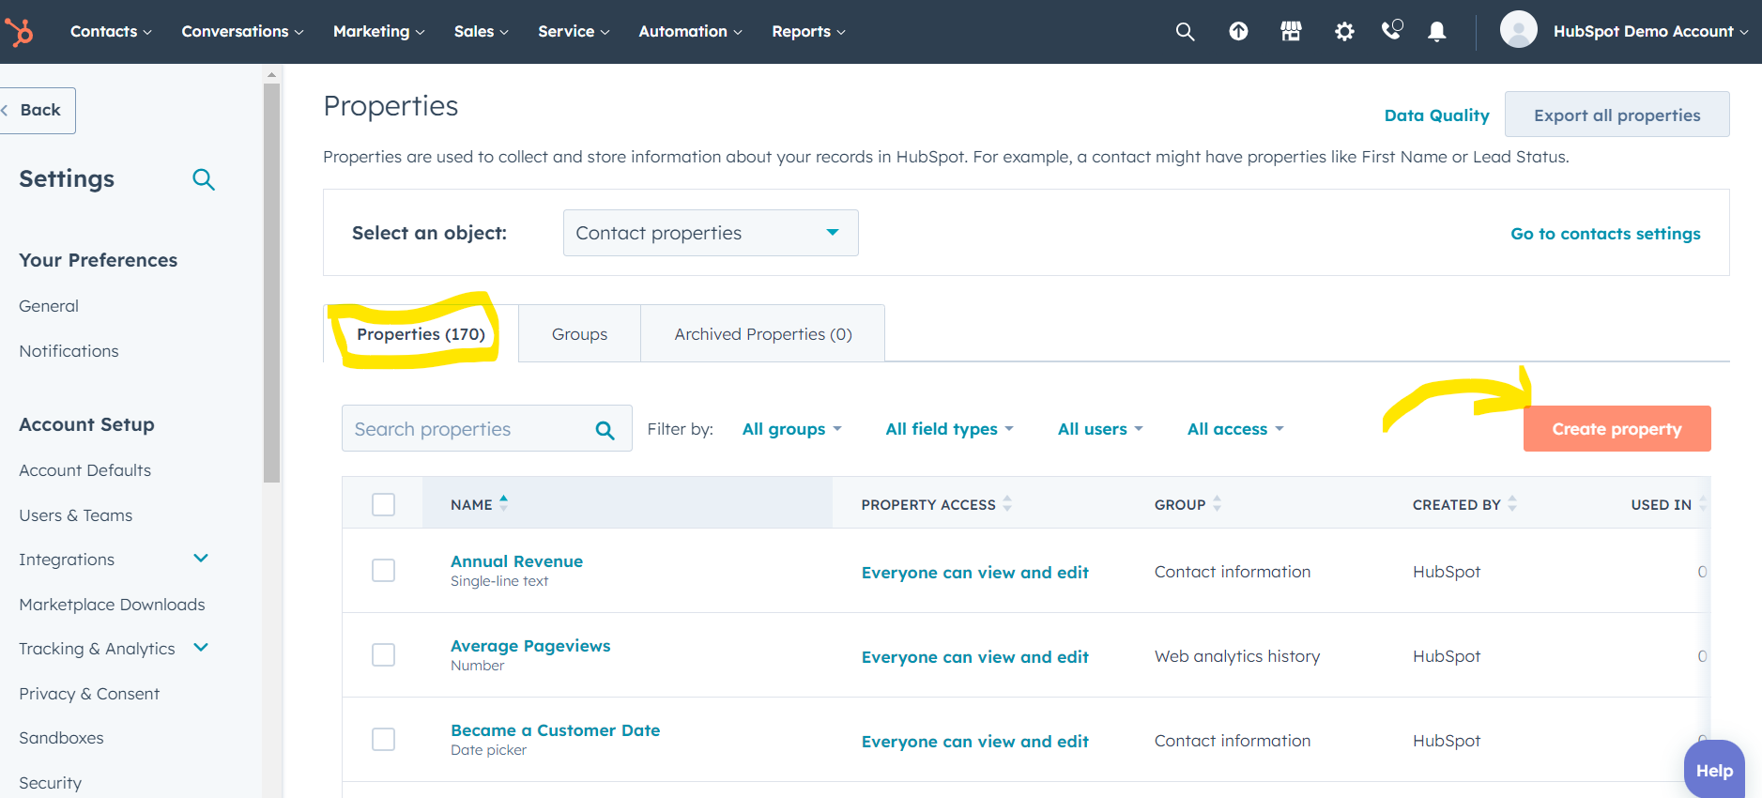The height and width of the screenshot is (798, 1762).
Task: Open Sandboxes settings
Action: (61, 738)
